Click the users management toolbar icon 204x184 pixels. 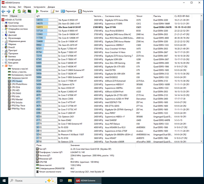point(24,11)
